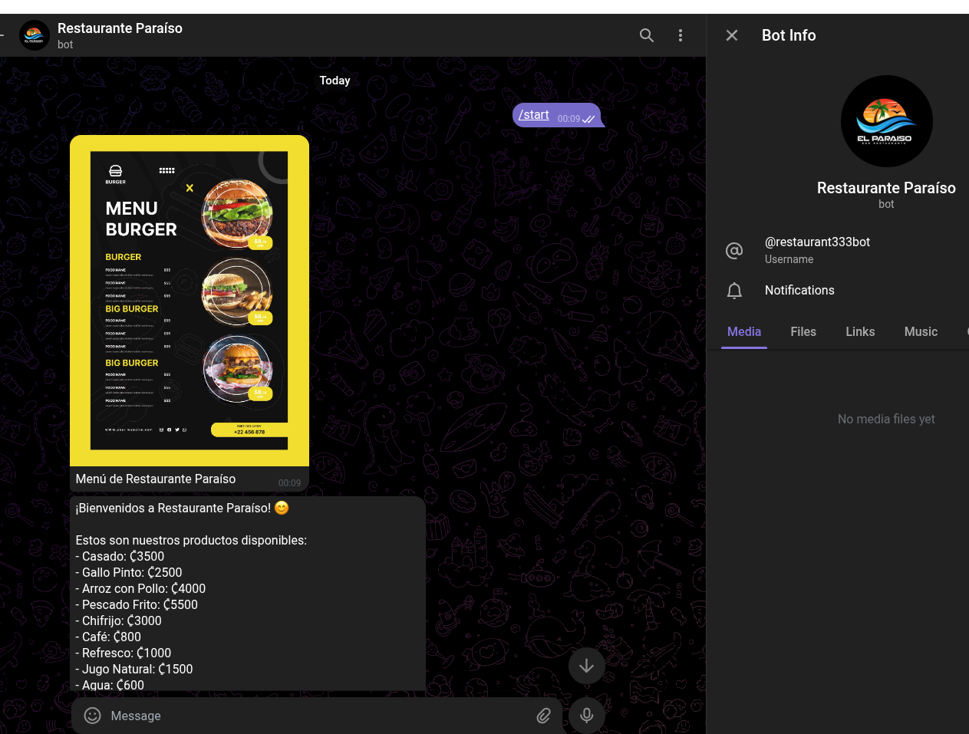Switch to the Links tab
Screen dimensions: 969x734
860,331
